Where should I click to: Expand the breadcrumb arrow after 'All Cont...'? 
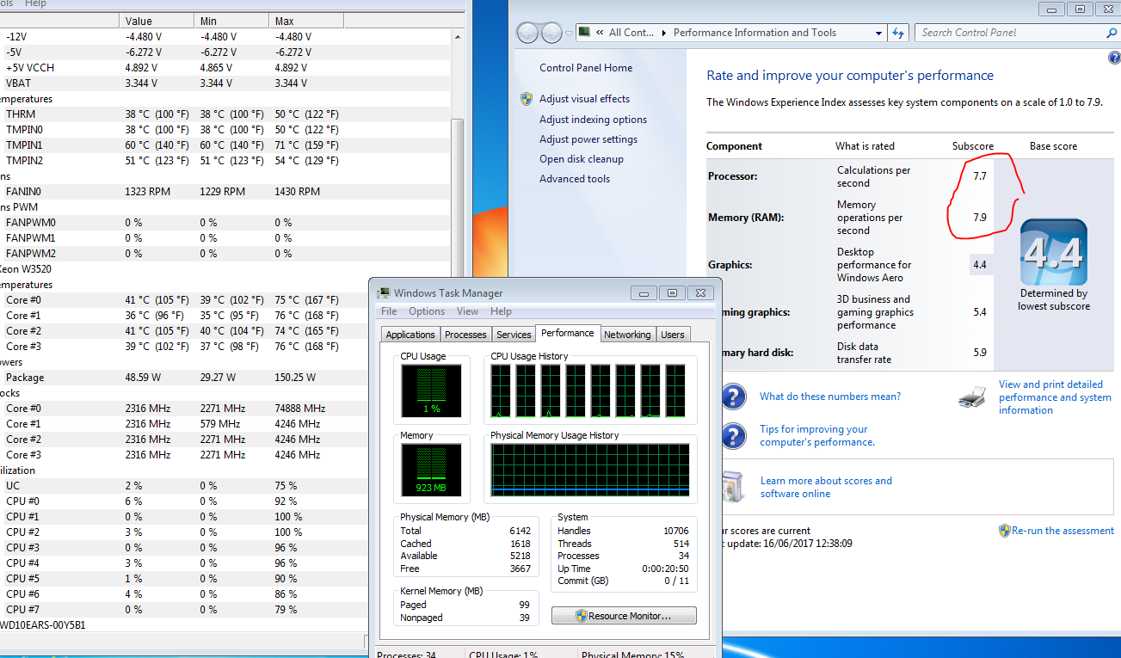click(664, 33)
